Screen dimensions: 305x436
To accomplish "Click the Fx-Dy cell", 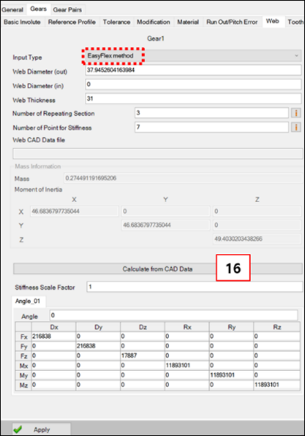I will (x=98, y=337).
